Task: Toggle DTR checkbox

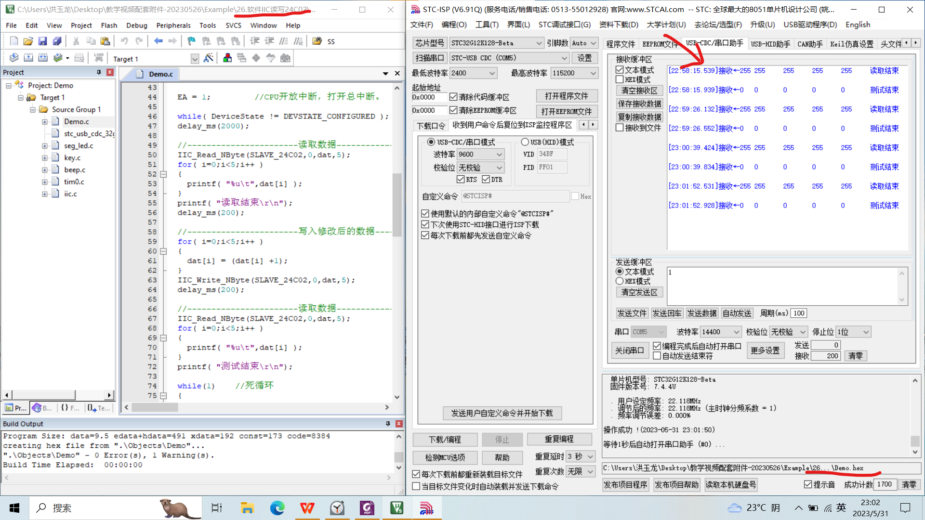Action: [x=486, y=180]
